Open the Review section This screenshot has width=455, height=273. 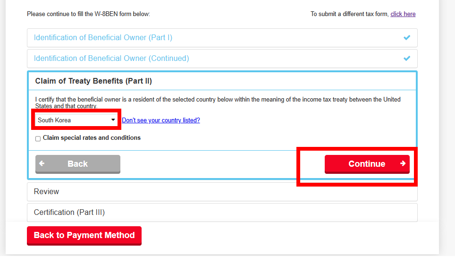click(x=222, y=192)
